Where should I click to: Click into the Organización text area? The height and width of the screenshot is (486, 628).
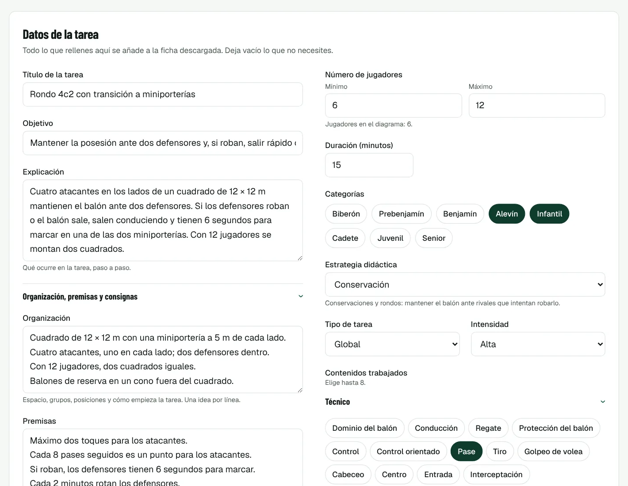pos(163,360)
